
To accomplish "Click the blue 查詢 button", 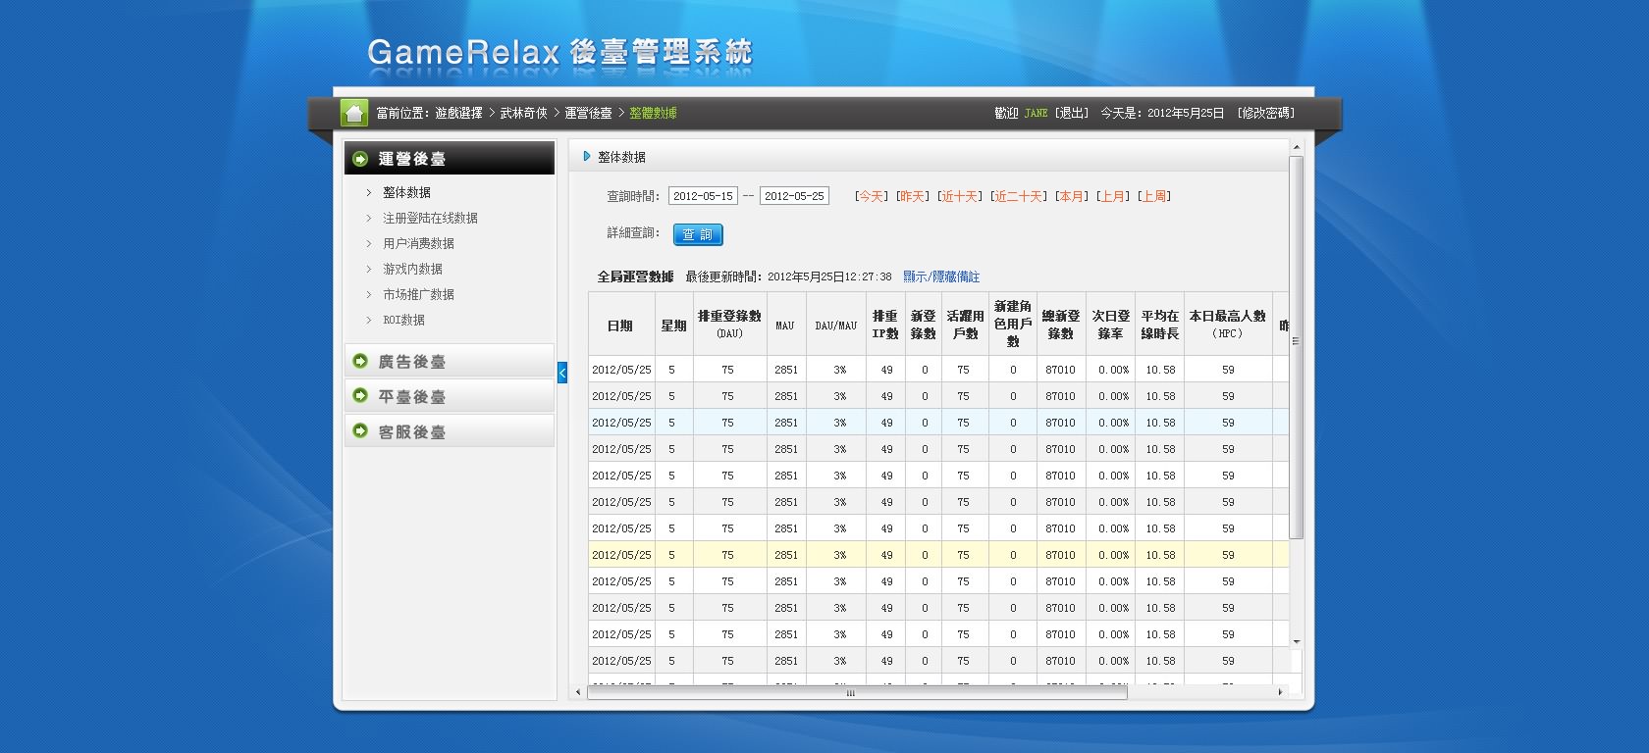I will click(x=698, y=234).
